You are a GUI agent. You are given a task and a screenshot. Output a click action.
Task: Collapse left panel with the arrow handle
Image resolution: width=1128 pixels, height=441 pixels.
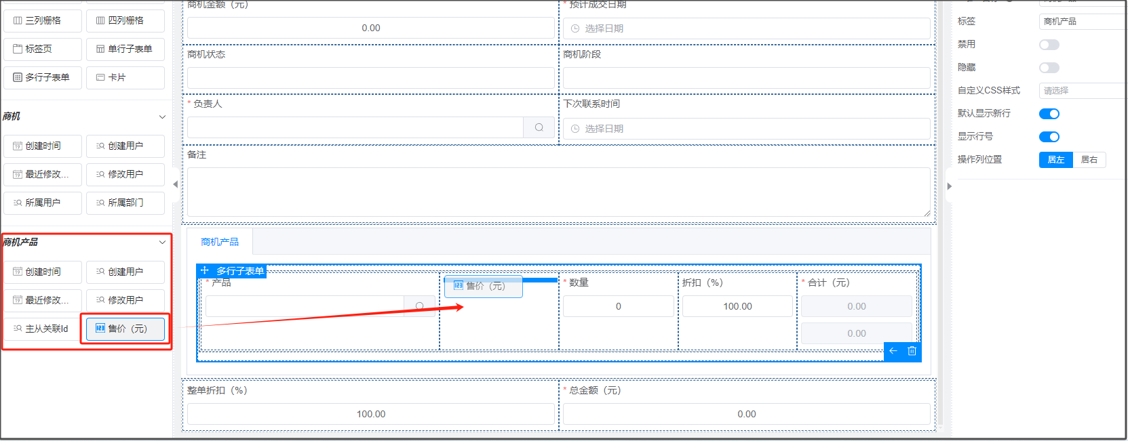click(176, 184)
